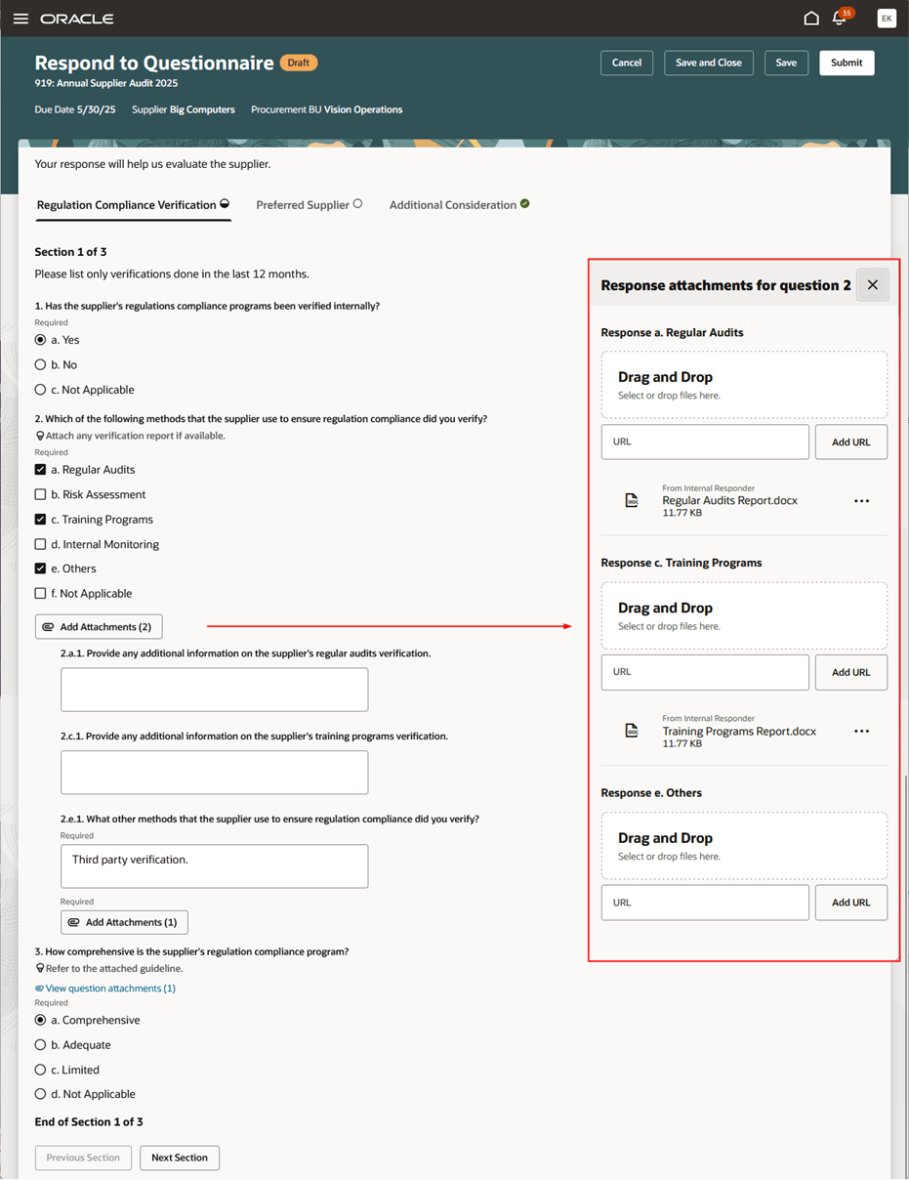
Task: Switch to Preferred Supplier tab
Action: tap(309, 205)
